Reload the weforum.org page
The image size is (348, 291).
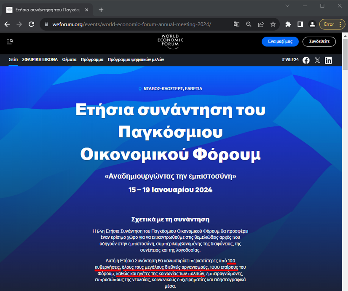(x=31, y=24)
